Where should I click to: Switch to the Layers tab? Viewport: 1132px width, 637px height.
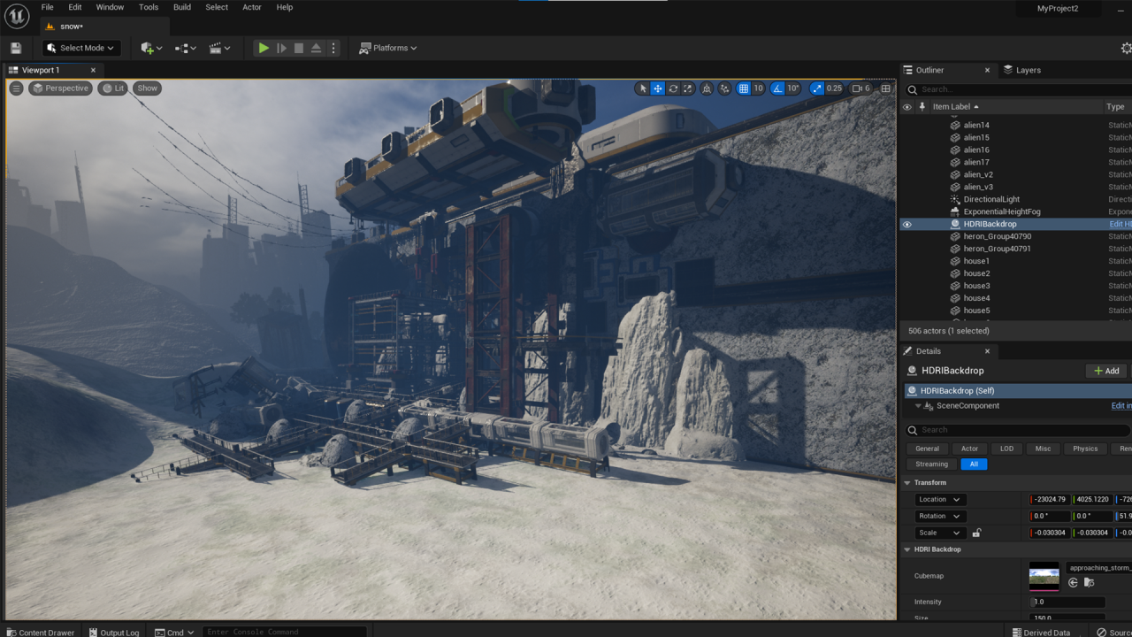[1022, 70]
